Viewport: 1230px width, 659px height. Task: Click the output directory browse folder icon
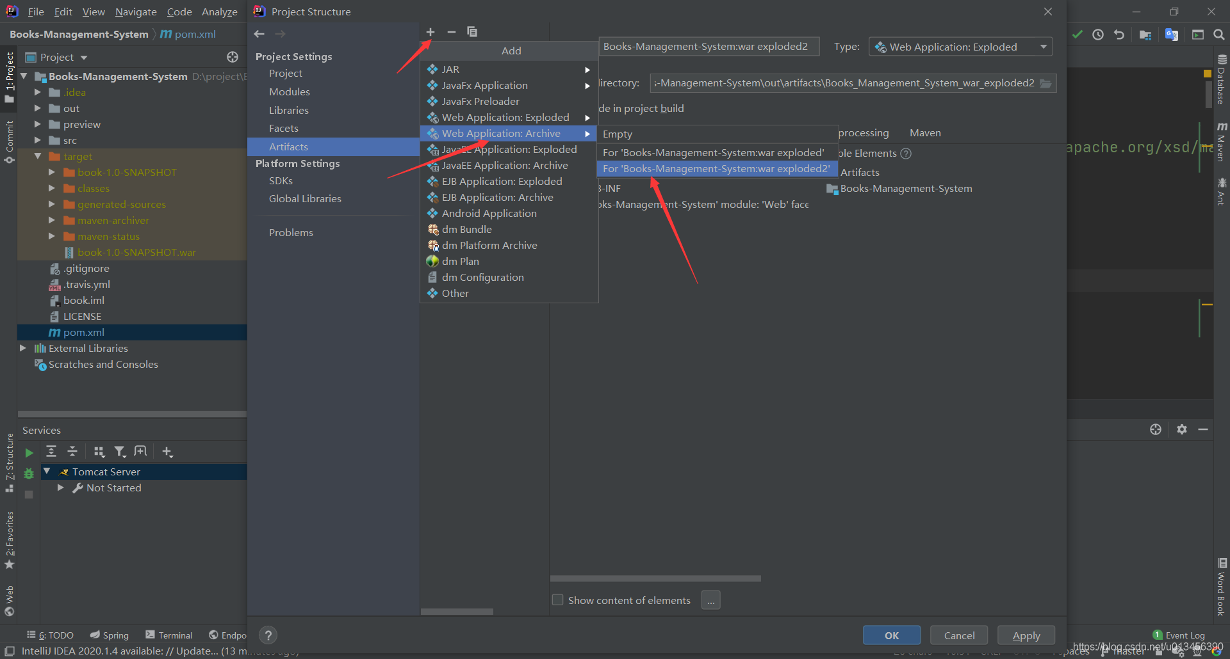click(1046, 83)
